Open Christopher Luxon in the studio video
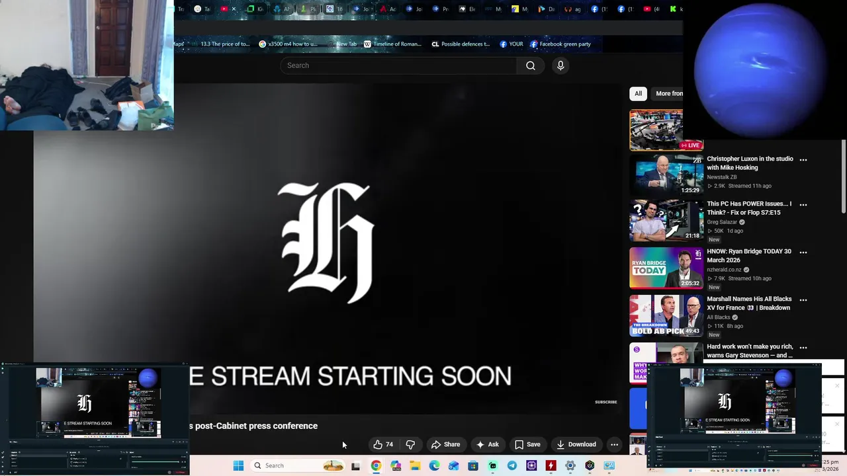Viewport: 847px width, 476px height. coord(750,163)
